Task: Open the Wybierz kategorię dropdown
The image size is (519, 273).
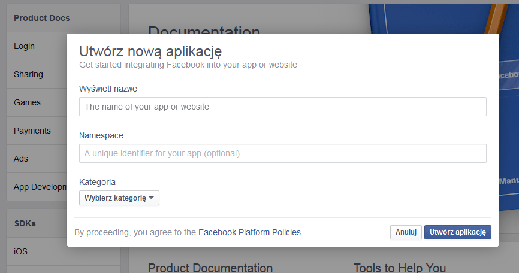Action: click(119, 198)
